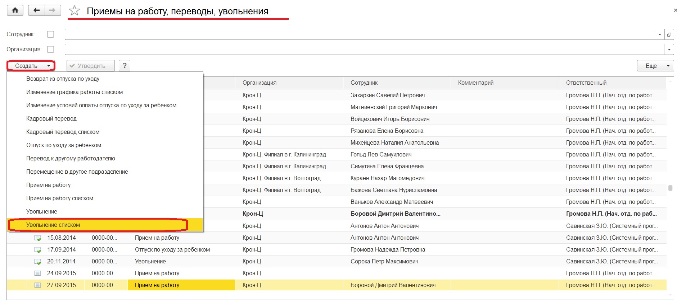Click the Ответственный column header
677x300 pixels.
coord(586,83)
